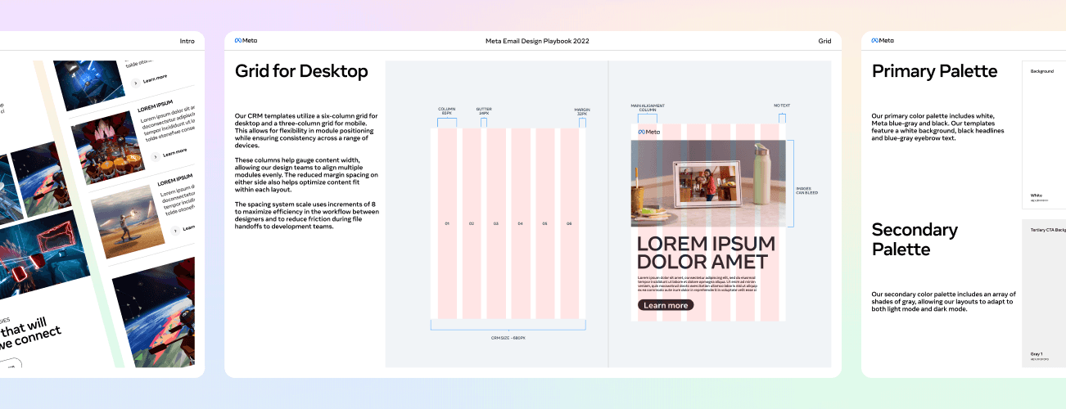
Task: Click grid column labeled 06
Action: (x=570, y=222)
